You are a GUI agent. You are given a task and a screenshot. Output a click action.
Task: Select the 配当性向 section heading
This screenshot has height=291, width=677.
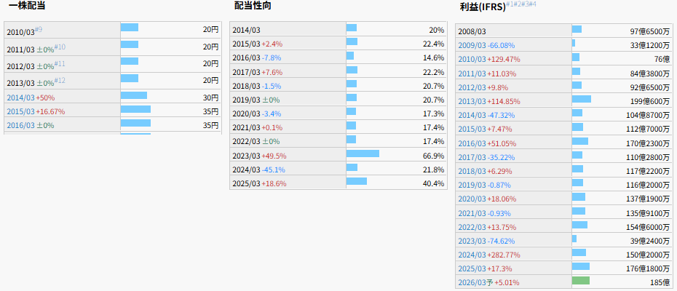[254, 6]
